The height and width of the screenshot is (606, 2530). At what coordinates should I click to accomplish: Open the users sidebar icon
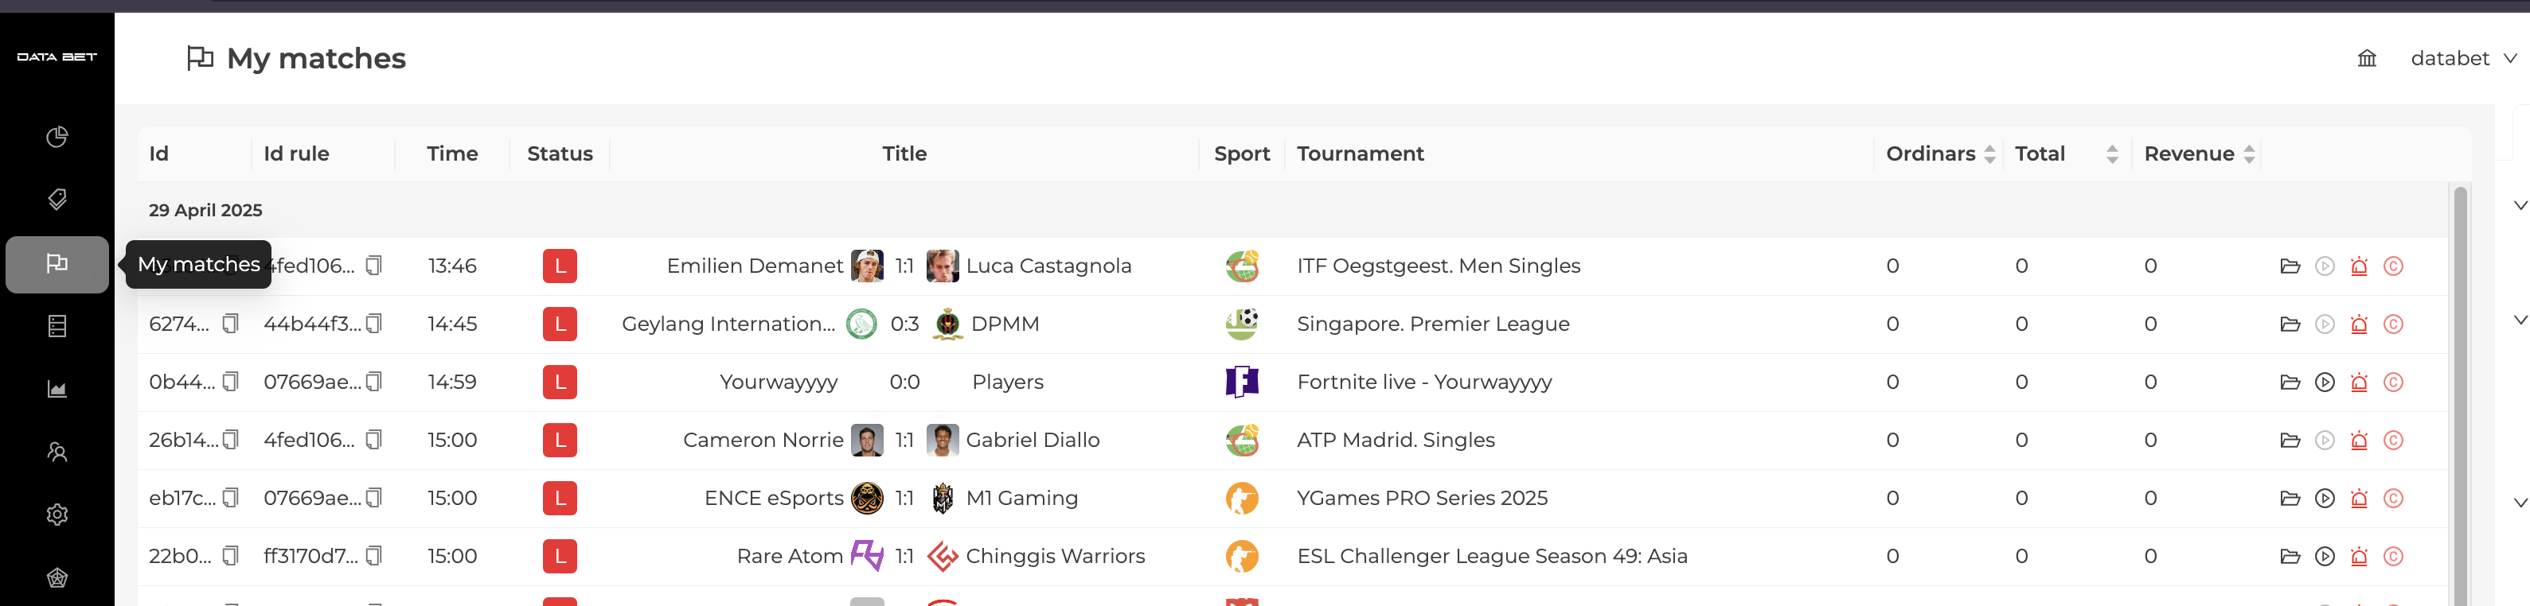57,452
